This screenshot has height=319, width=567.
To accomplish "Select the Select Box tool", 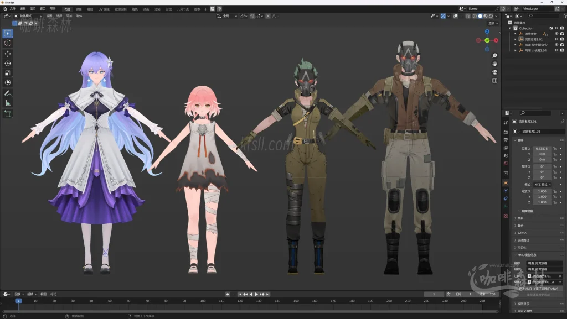I will point(8,34).
